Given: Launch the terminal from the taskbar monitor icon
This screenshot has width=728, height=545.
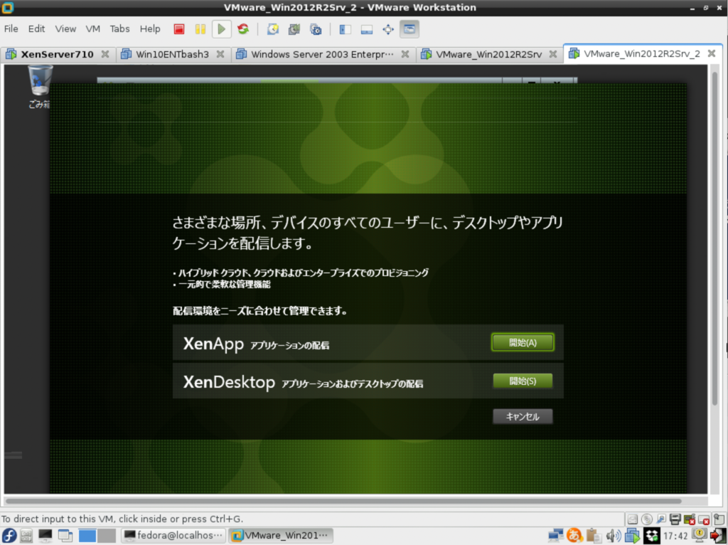Looking at the screenshot, I should [x=45, y=536].
